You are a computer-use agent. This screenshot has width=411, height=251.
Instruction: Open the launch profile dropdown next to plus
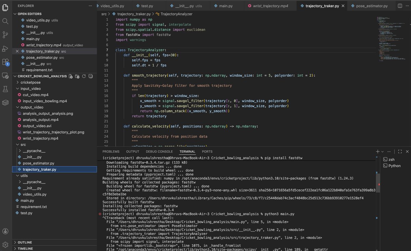[383, 151]
